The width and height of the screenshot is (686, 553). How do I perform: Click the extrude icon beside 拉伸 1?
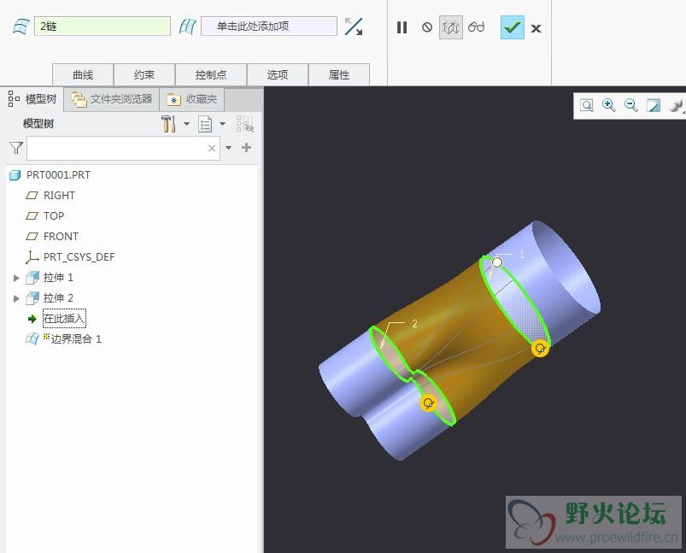pyautogui.click(x=32, y=278)
